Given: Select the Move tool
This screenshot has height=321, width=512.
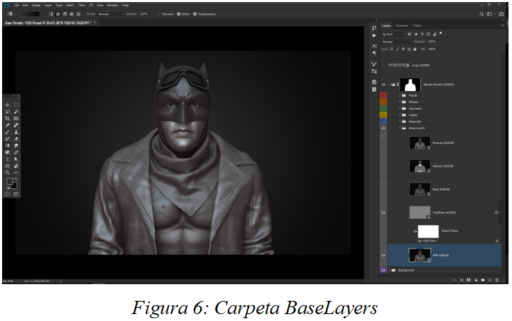Looking at the screenshot, I should [x=8, y=105].
